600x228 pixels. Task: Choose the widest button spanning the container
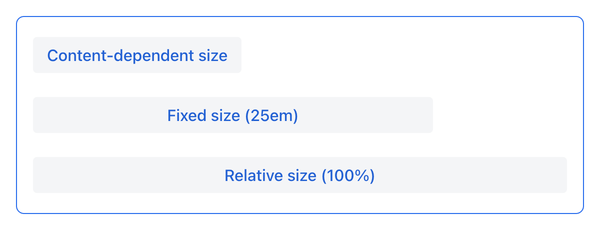click(299, 175)
